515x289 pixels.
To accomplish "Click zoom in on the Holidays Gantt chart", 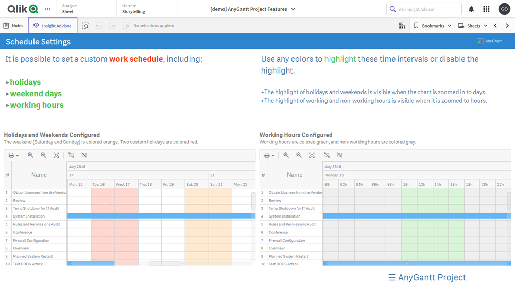I will coord(30,155).
